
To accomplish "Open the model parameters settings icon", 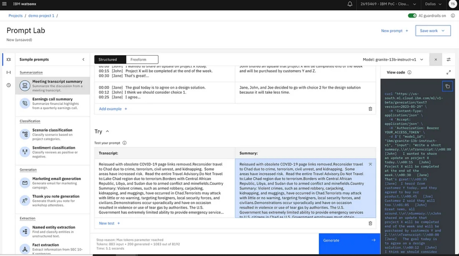I will click(449, 60).
